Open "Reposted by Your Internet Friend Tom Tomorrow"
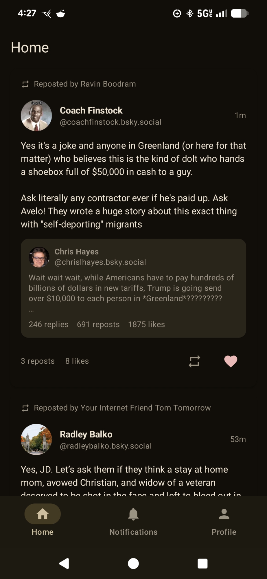The height and width of the screenshot is (579, 267). click(122, 408)
